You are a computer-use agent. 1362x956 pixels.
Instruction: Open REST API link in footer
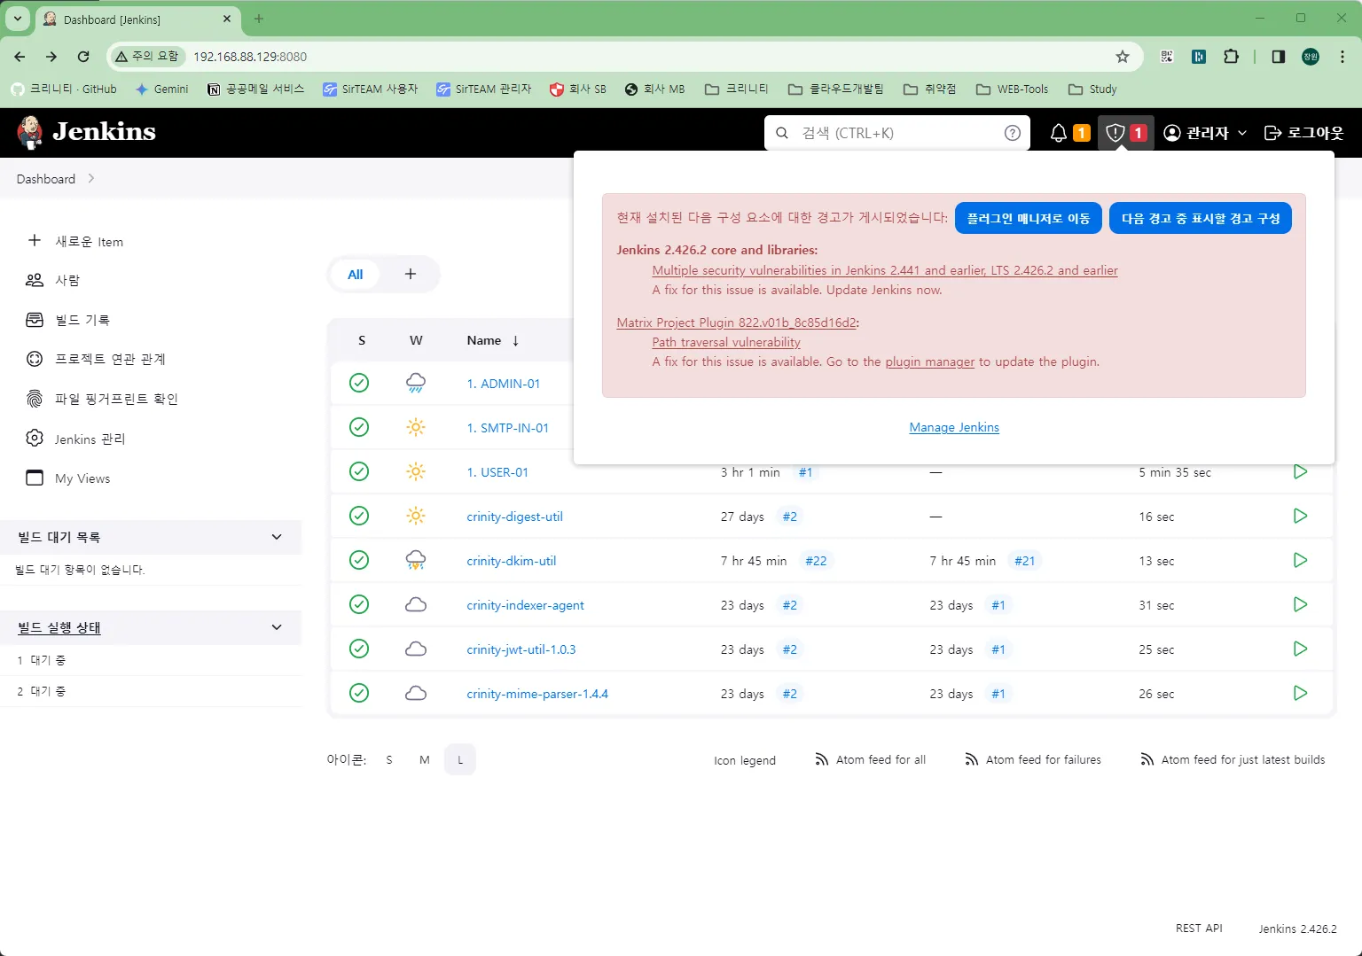(1199, 928)
